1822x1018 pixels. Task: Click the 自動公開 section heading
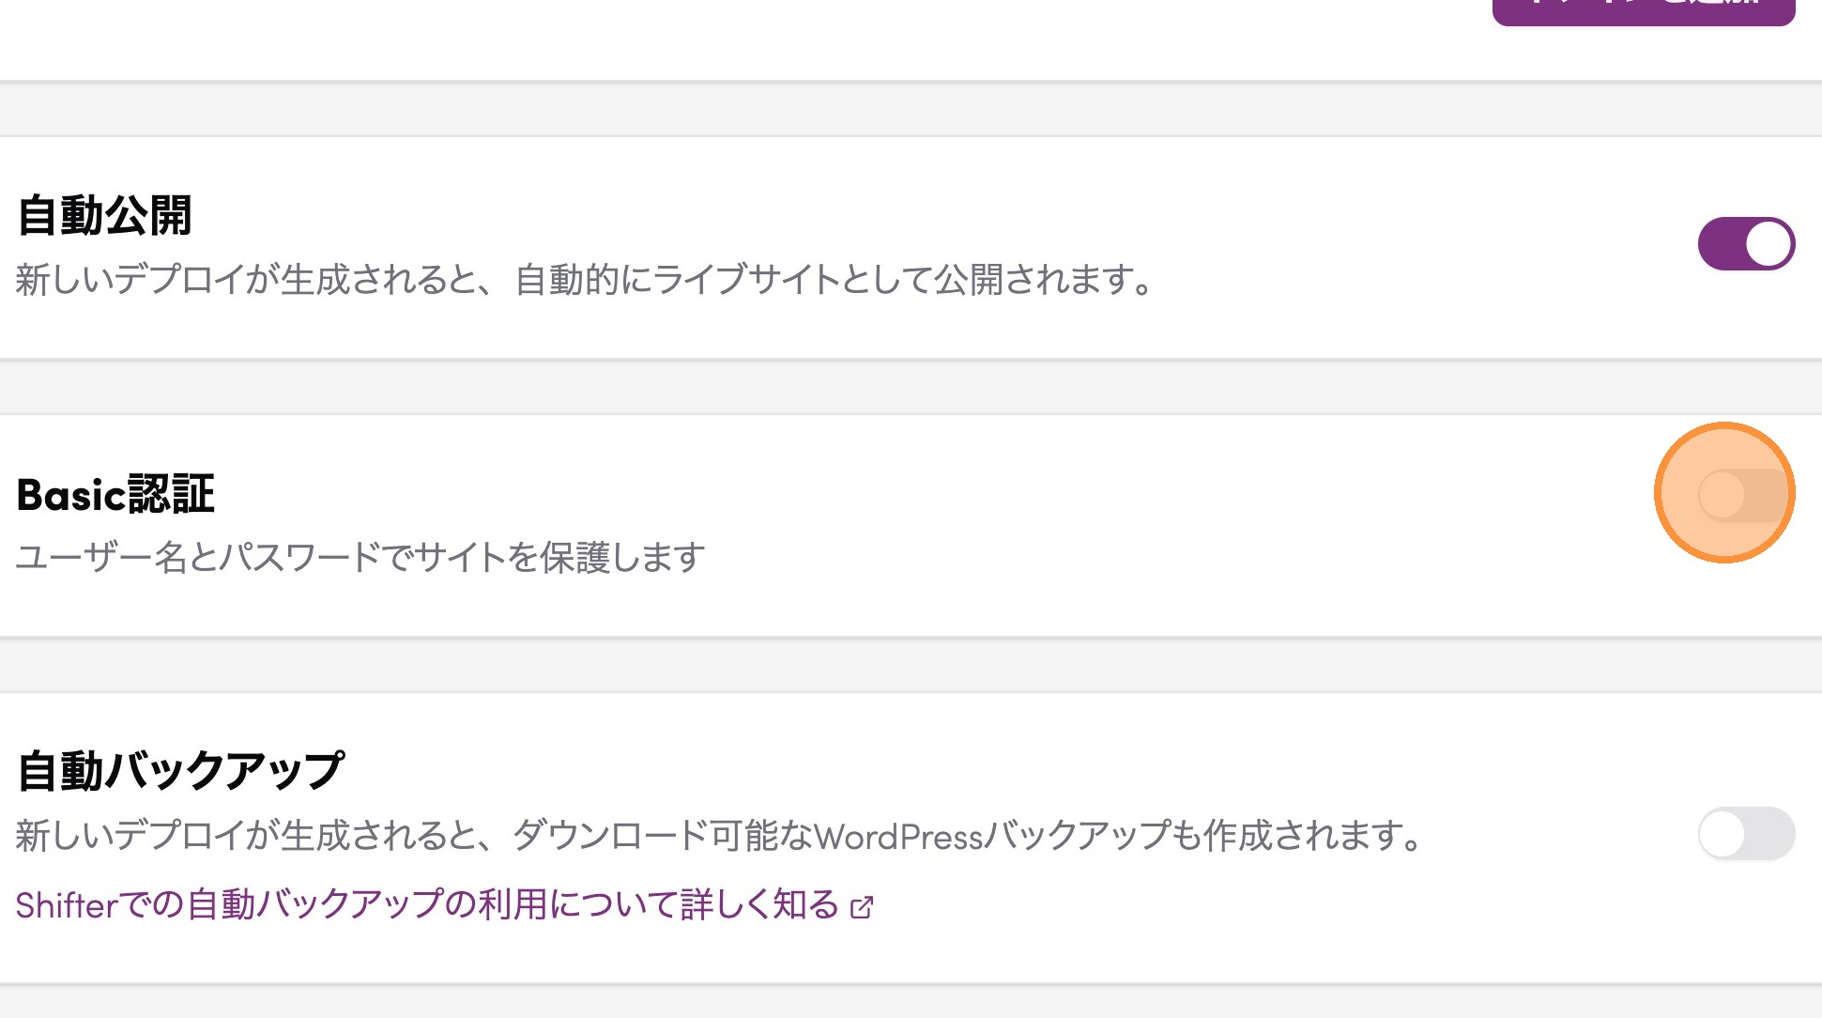[105, 215]
